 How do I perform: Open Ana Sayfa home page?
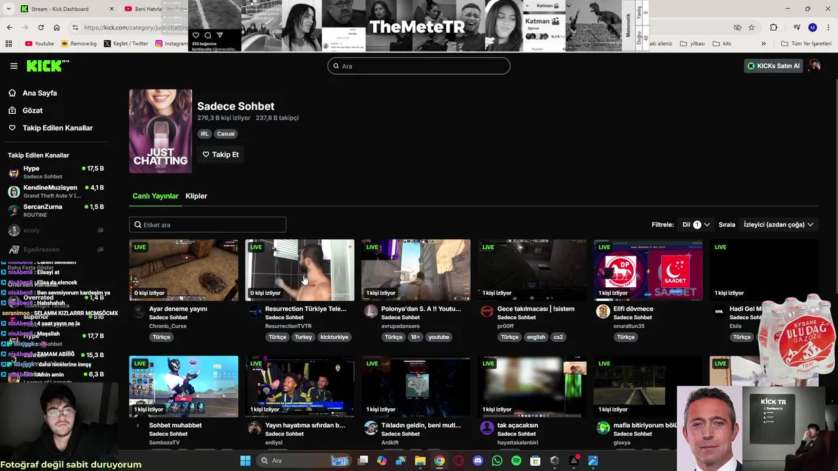pyautogui.click(x=40, y=93)
